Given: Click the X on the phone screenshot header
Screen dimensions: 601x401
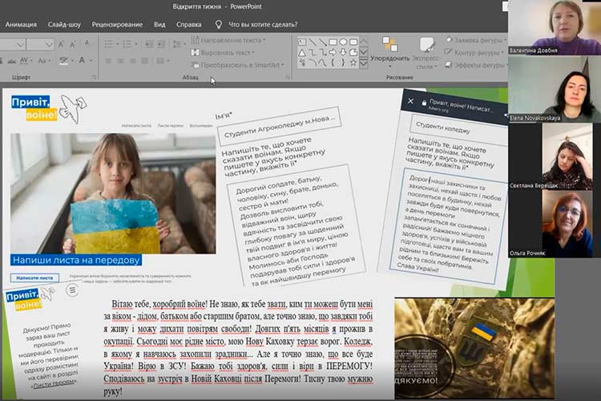Looking at the screenshot, I should 411,102.
